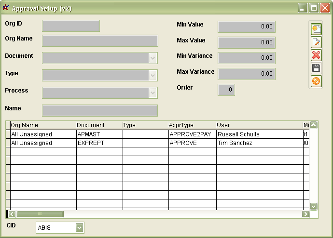Maximize the Approval Setup window
Screen dimensions: 333x238
pyautogui.click(x=314, y=8)
